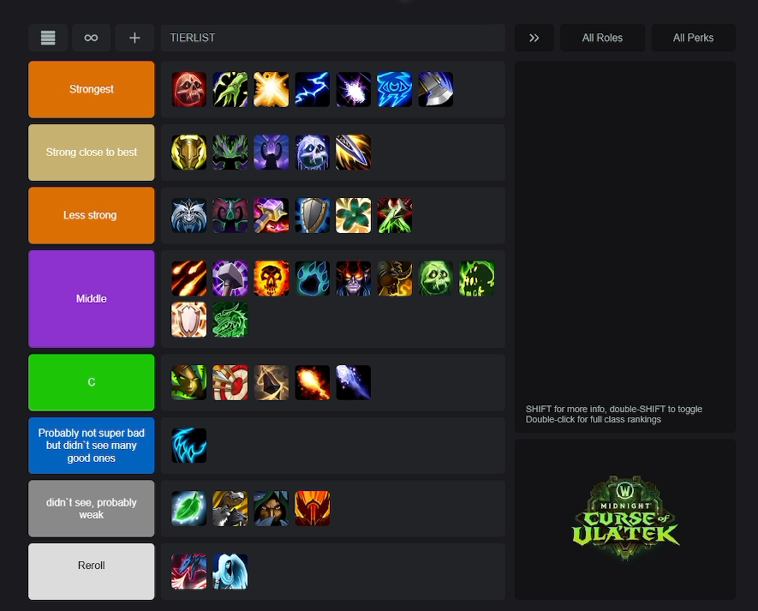The height and width of the screenshot is (611, 758).
Task: Click the ice shard icon in C tier
Action: click(x=354, y=383)
